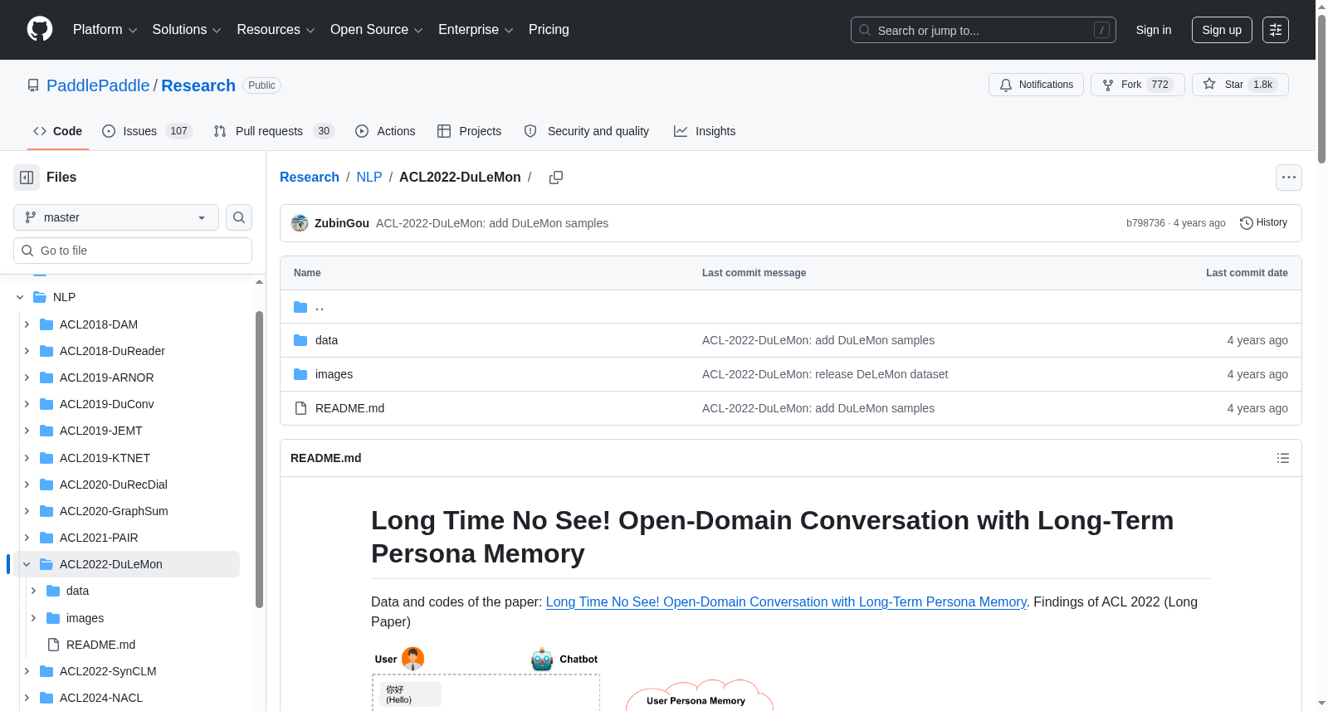The height and width of the screenshot is (711, 1328).
Task: Open ZubinGou's avatar
Action: click(300, 223)
